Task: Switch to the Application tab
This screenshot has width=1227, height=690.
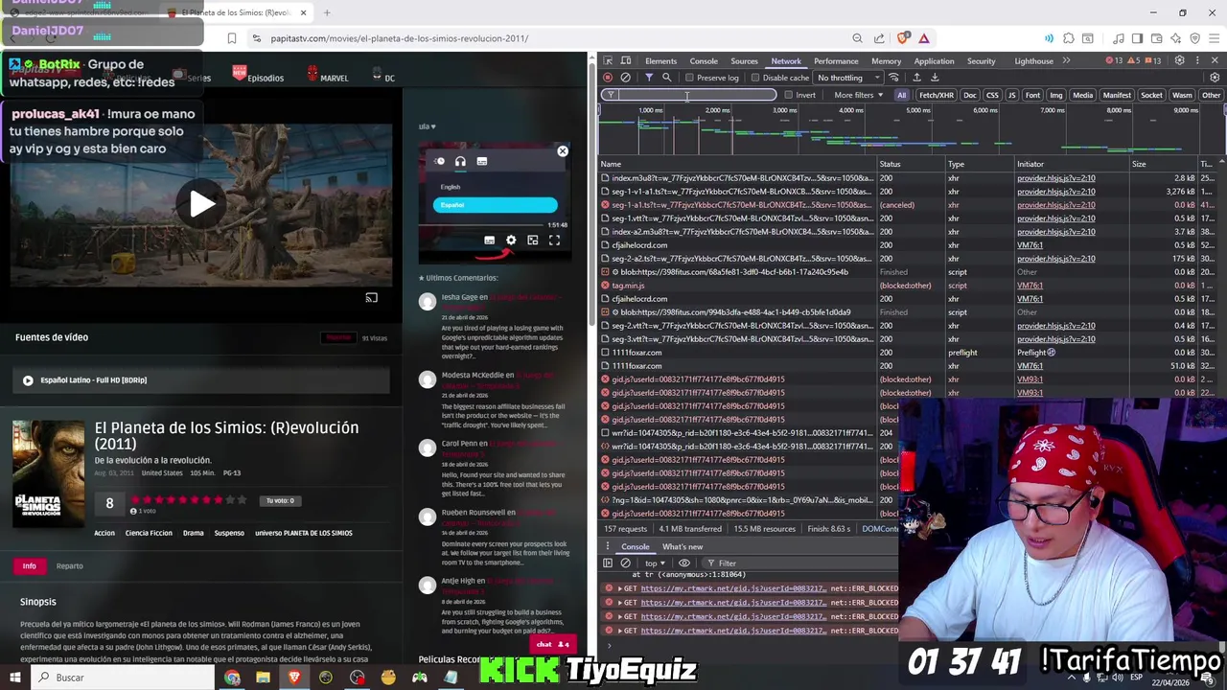Action: [x=934, y=61]
